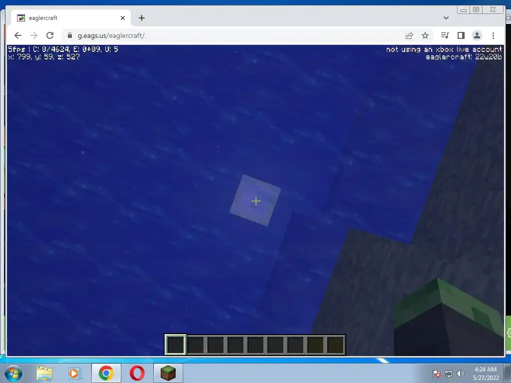The image size is (511, 383).
Task: Open the volume speaker tray icon
Action: pyautogui.click(x=460, y=374)
